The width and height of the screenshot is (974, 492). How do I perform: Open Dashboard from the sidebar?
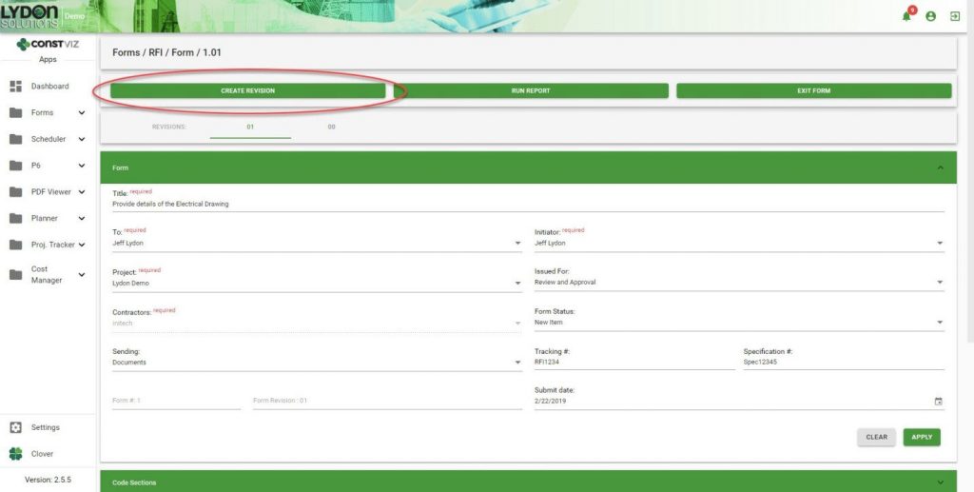click(x=49, y=87)
